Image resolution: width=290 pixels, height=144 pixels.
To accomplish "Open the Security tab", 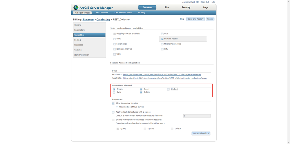I will 186,8.
